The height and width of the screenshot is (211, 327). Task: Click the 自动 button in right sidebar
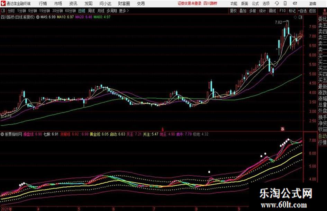click(323, 137)
